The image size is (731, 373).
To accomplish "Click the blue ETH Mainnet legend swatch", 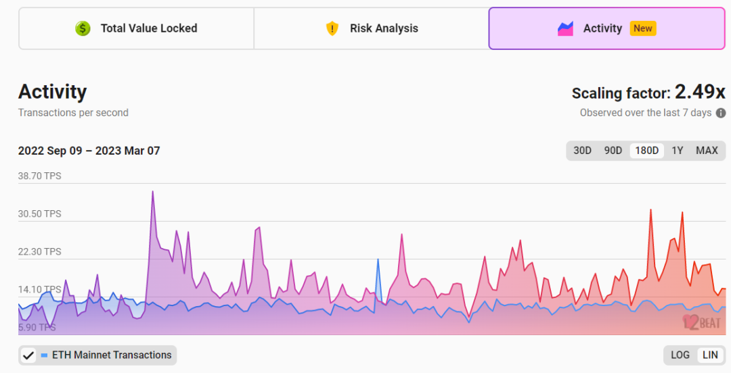I will (44, 355).
